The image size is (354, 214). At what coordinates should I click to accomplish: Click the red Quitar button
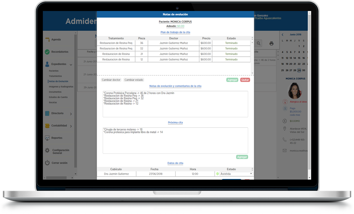(x=245, y=80)
